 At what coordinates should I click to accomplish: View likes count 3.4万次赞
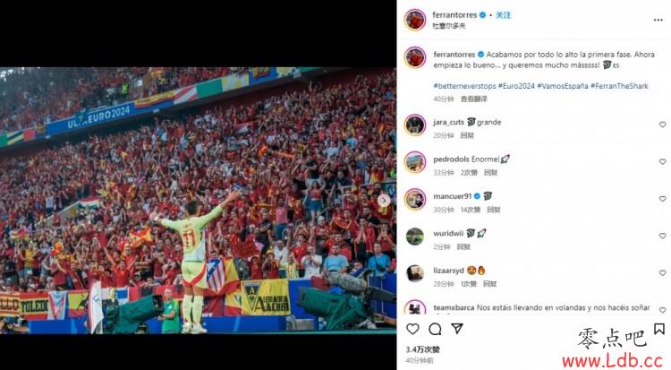[423, 349]
